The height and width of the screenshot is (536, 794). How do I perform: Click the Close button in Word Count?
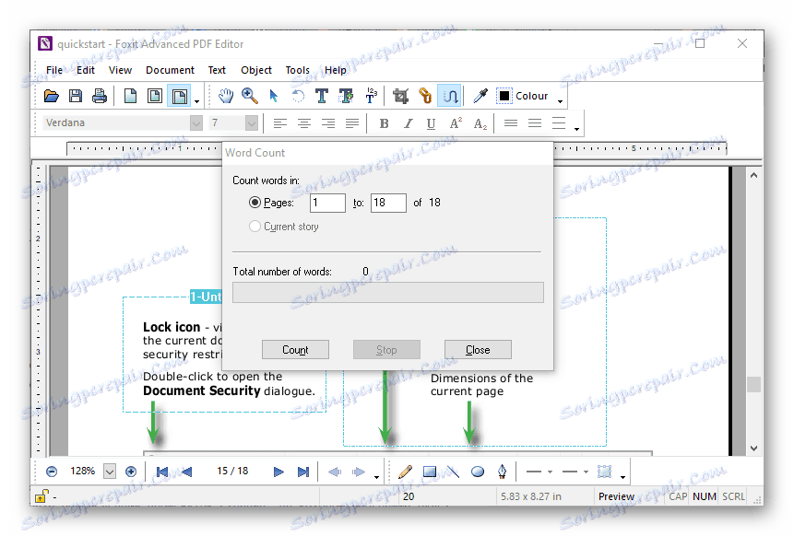478,349
